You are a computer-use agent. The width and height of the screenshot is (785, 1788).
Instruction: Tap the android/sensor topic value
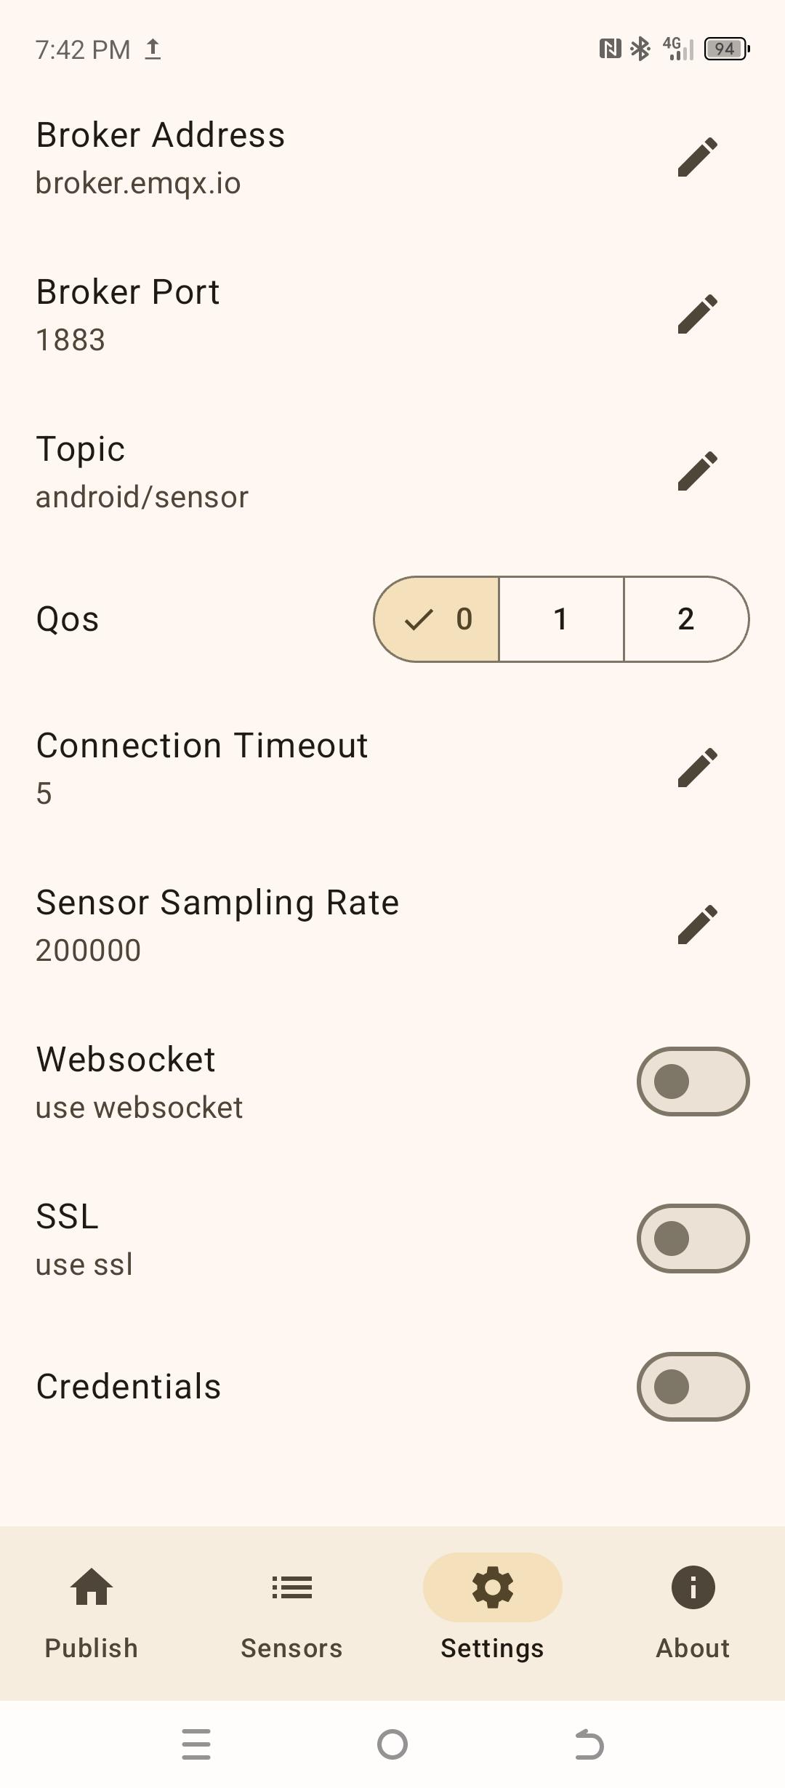pyautogui.click(x=142, y=497)
